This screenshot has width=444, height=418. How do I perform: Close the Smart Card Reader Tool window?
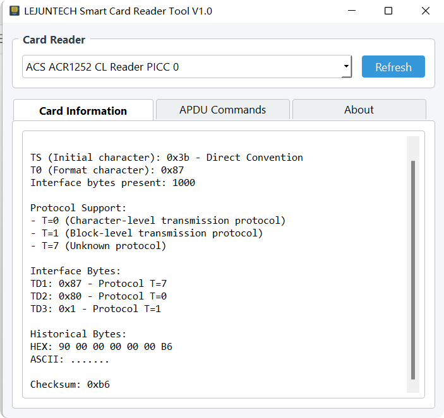(x=425, y=11)
